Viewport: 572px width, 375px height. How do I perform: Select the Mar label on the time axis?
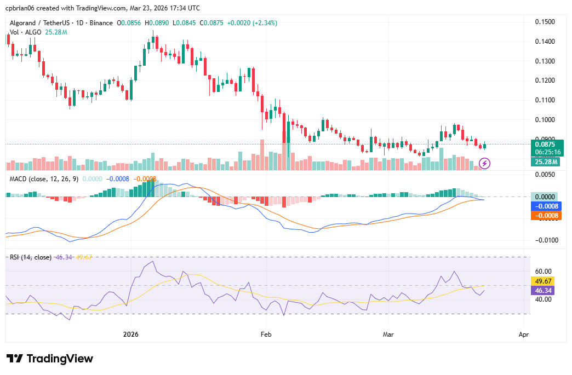388,334
